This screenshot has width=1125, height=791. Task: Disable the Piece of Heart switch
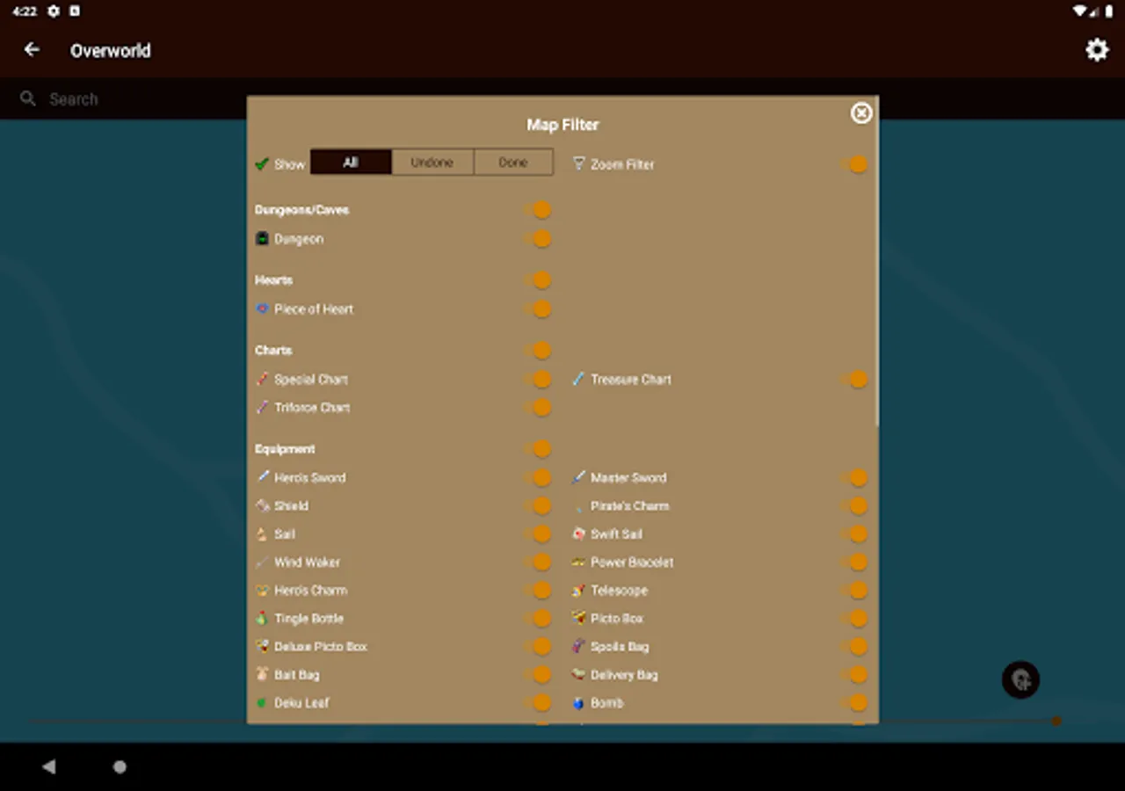click(x=538, y=308)
